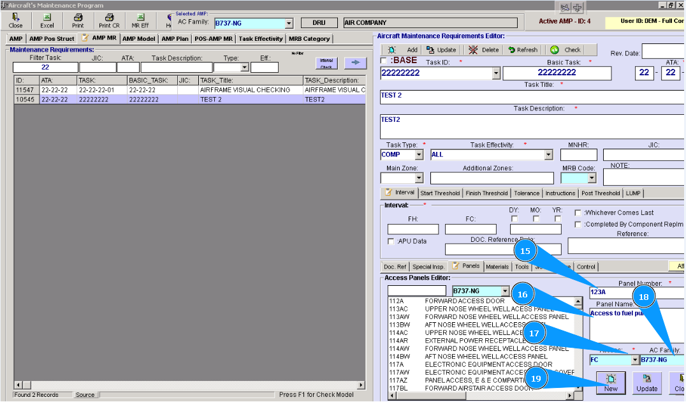
Task: Open the MR Eff report icon
Action: (140, 20)
